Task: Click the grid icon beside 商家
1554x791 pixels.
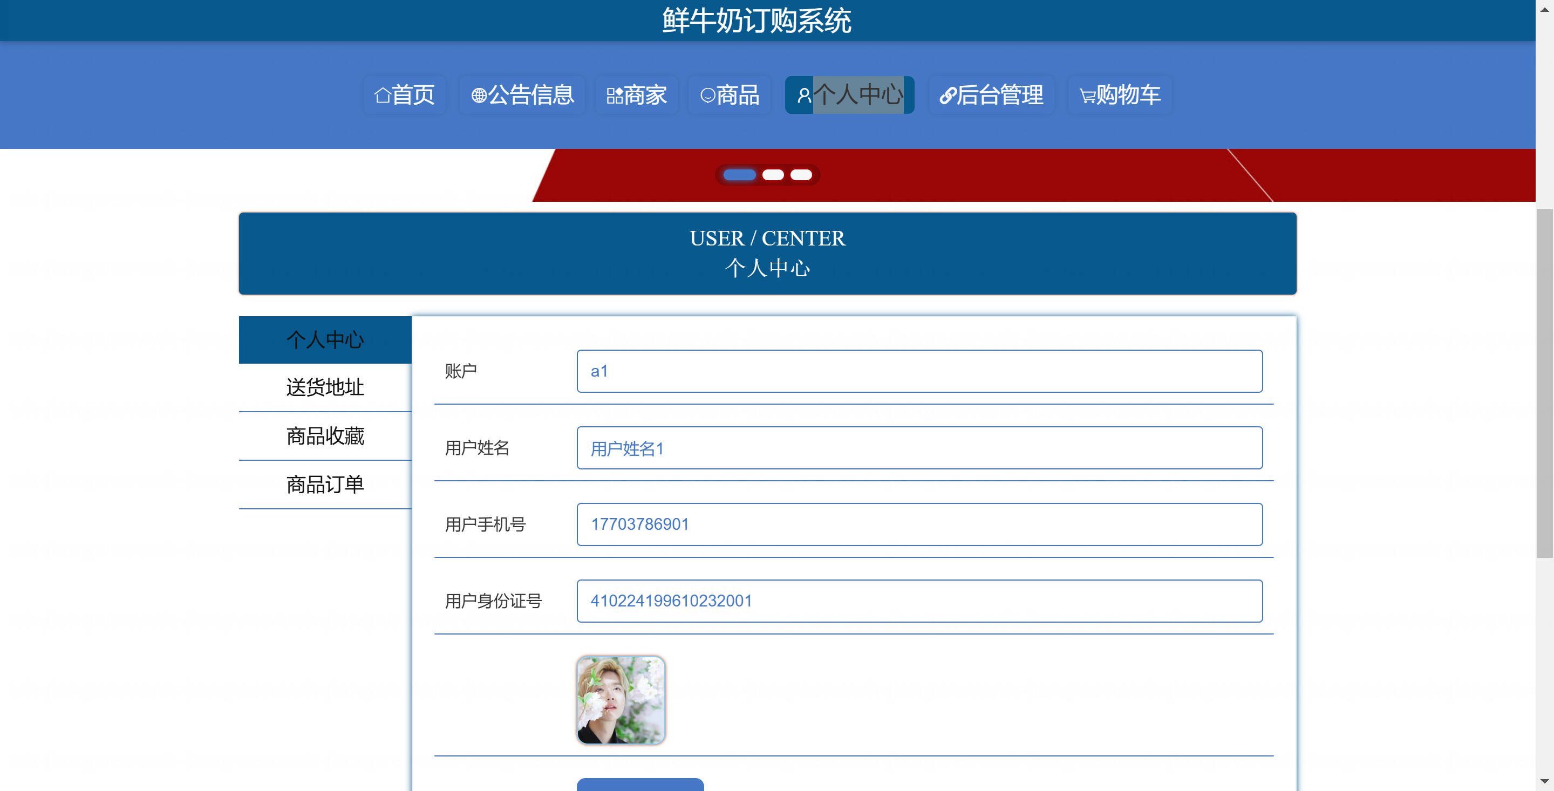Action: point(615,96)
